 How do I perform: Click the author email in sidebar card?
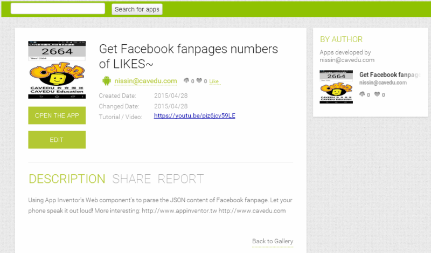[383, 83]
